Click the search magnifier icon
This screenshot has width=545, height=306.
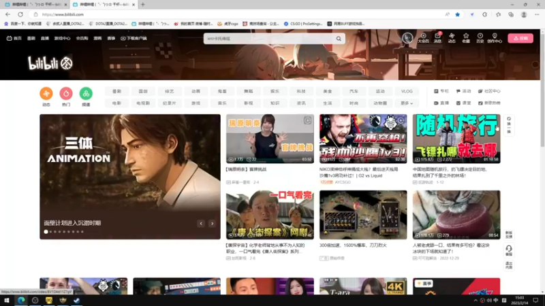click(x=339, y=39)
